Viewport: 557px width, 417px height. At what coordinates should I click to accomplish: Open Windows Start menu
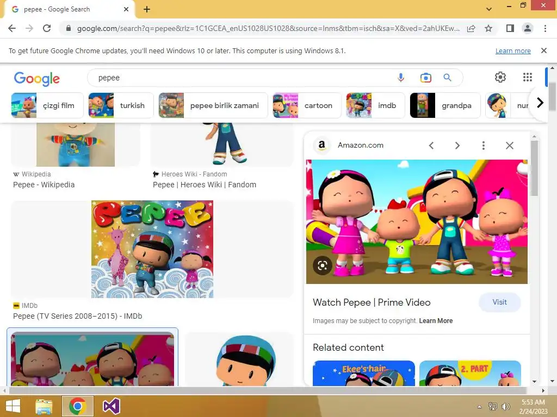tap(13, 406)
